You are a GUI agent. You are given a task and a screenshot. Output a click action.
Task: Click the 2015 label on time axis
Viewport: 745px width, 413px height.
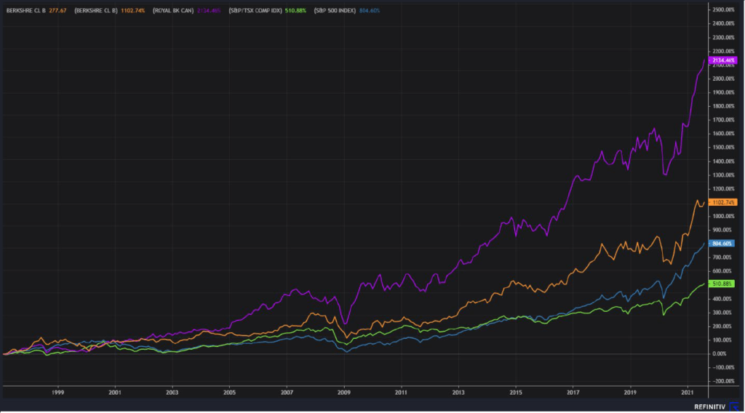point(516,393)
